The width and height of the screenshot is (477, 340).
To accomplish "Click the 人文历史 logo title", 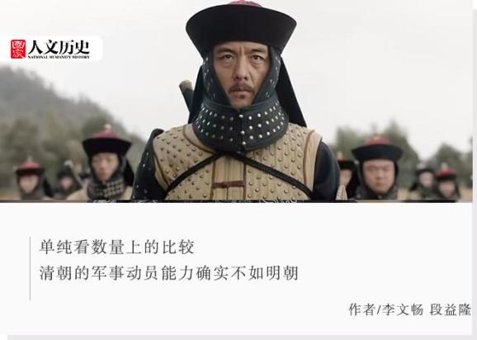I will tap(59, 47).
